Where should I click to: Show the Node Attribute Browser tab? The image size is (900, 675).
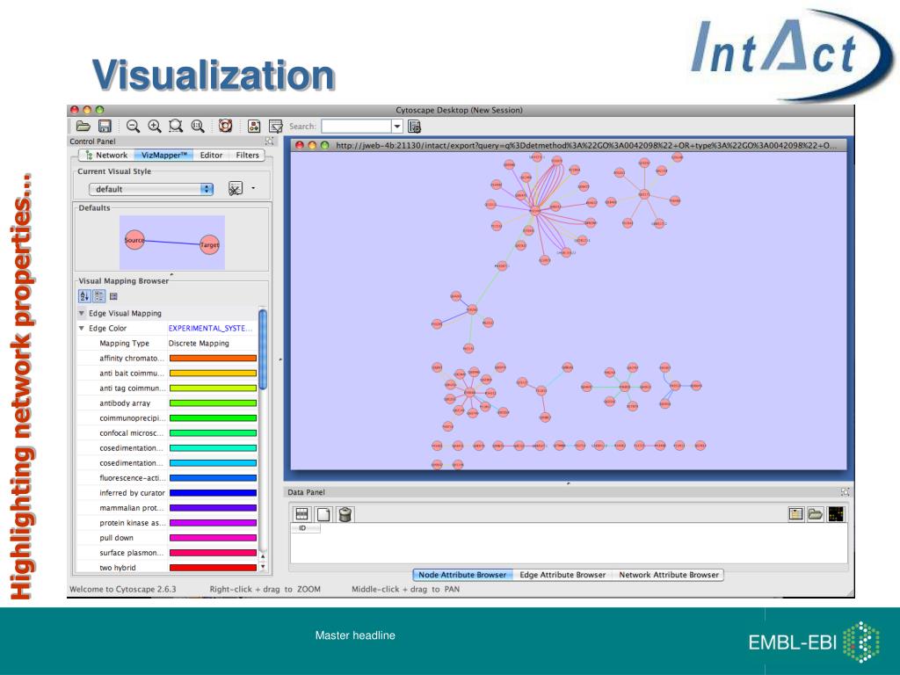coord(462,575)
